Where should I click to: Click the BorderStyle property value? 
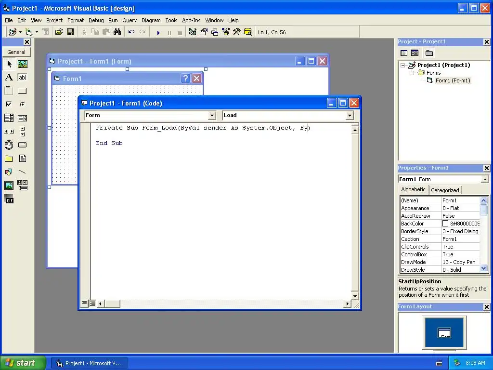[460, 231]
